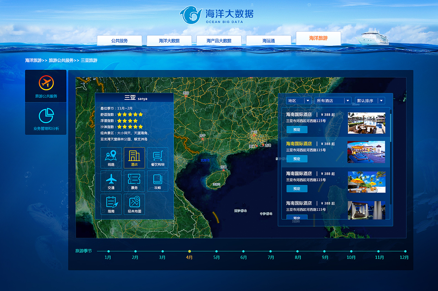Click 预定 for the first hotel listing
Image resolution: width=438 pixels, height=291 pixels.
(x=297, y=130)
